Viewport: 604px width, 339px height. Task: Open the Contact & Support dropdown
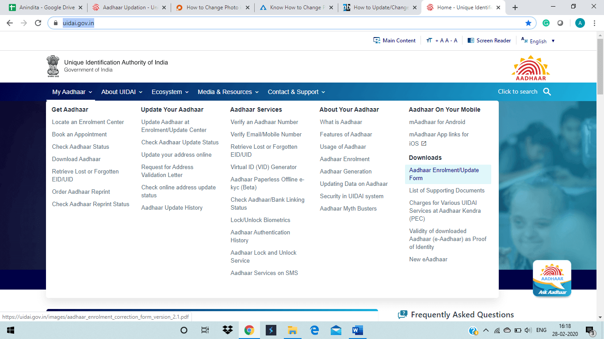[296, 92]
